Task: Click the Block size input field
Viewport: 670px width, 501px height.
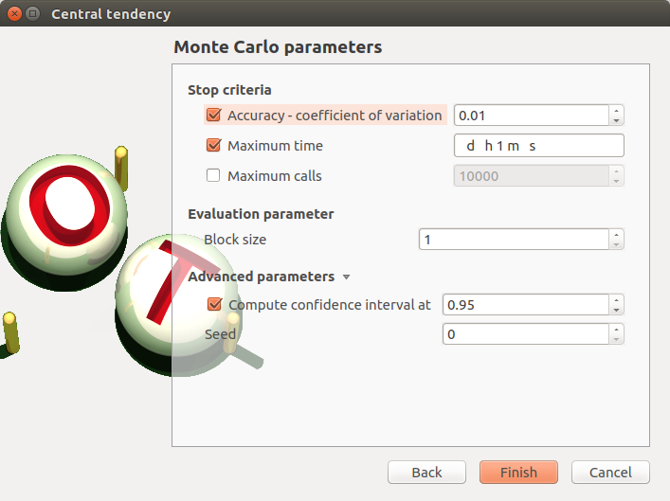Action: pos(513,240)
